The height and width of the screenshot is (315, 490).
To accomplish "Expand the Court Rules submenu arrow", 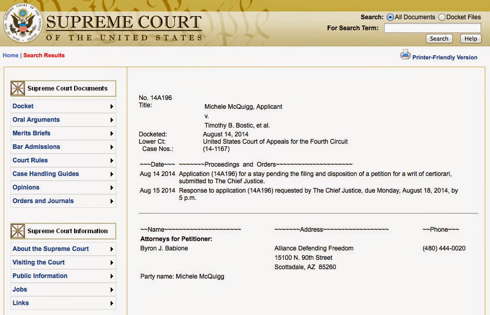I will pyautogui.click(x=112, y=160).
